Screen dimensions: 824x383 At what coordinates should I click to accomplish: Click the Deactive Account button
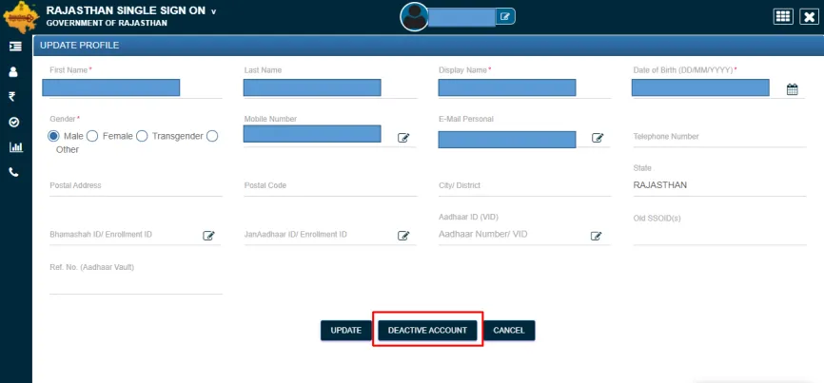coord(427,330)
